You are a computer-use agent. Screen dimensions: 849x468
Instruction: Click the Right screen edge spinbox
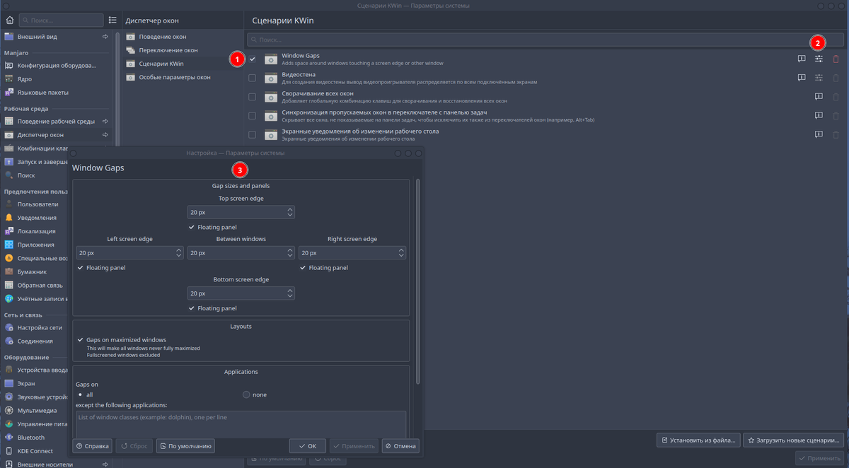[352, 252]
